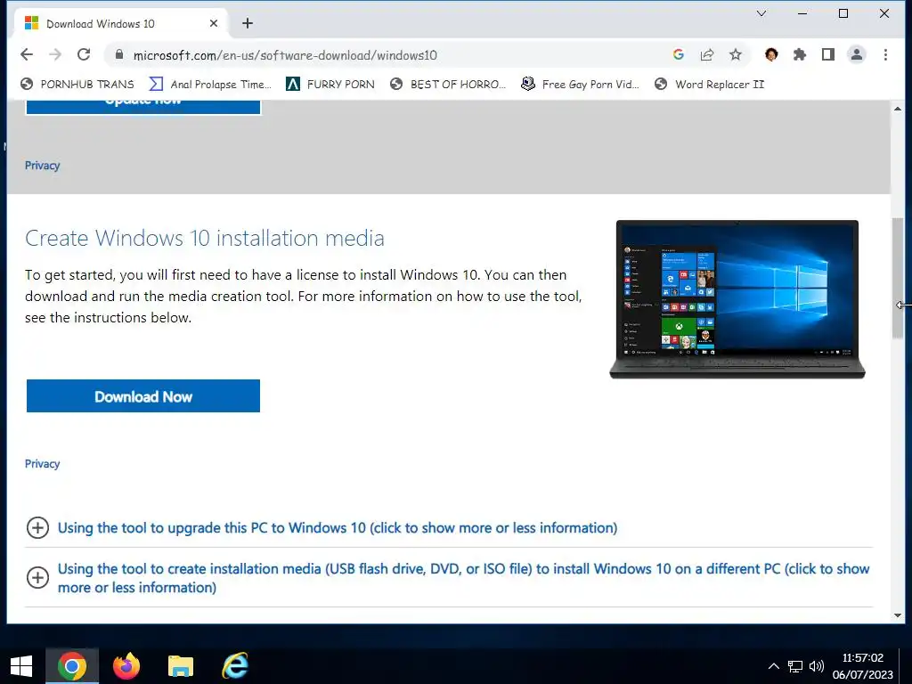Viewport: 912px width, 684px height.
Task: Show hidden system tray icons chevron
Action: point(774,666)
